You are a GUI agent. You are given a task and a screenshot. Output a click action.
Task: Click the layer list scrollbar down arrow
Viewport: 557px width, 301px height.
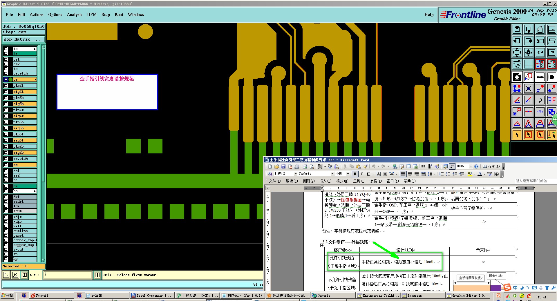coord(44,260)
